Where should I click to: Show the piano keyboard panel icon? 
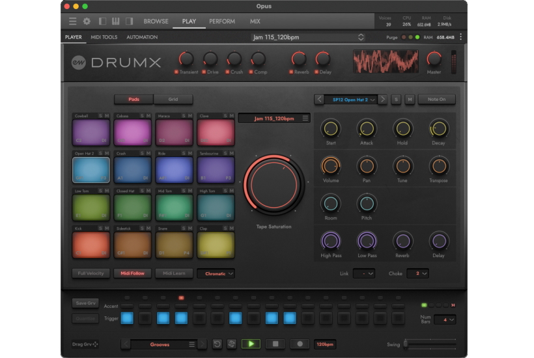115,21
